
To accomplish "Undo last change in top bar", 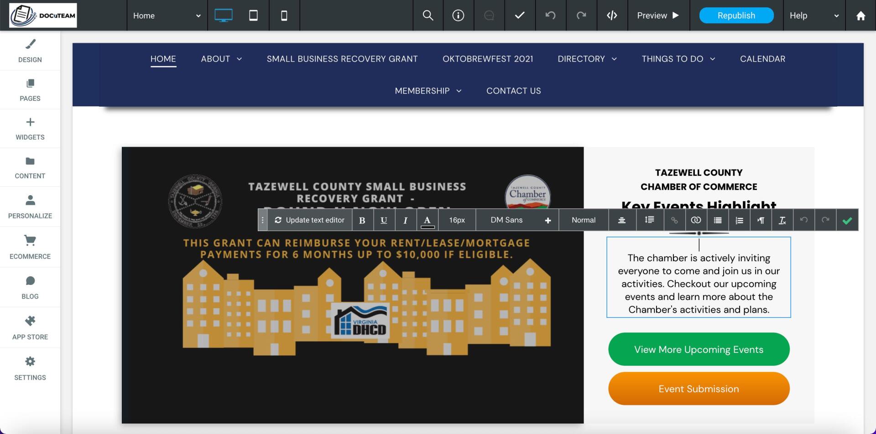I will point(551,15).
